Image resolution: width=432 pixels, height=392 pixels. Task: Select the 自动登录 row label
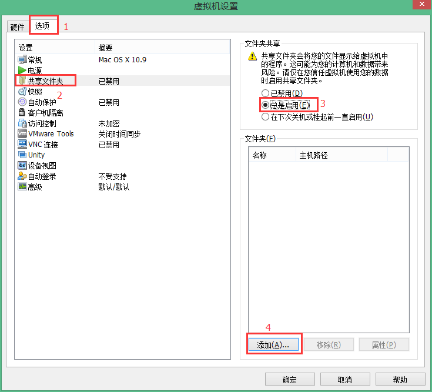42,176
